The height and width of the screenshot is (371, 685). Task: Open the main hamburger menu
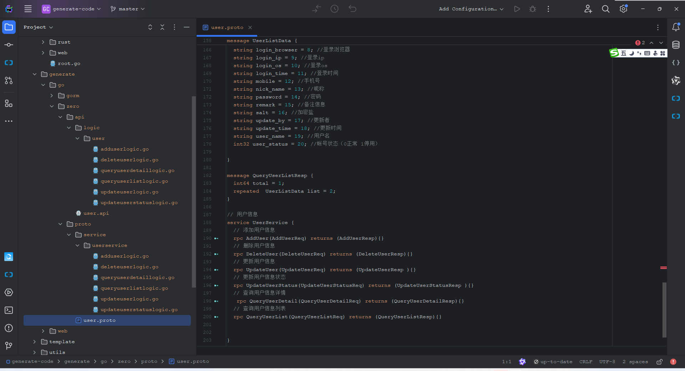tap(28, 9)
